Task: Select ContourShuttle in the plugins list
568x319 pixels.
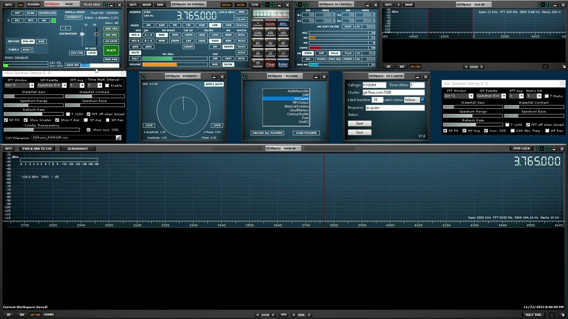Action: 286,114
